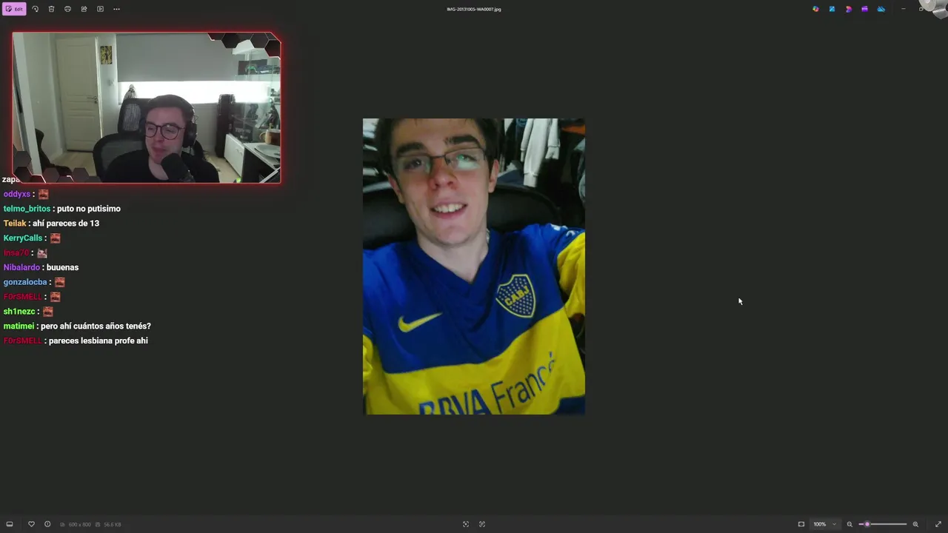Viewport: 948px width, 533px height.
Task: Zoom in with the plus magnifier icon
Action: coord(915,524)
